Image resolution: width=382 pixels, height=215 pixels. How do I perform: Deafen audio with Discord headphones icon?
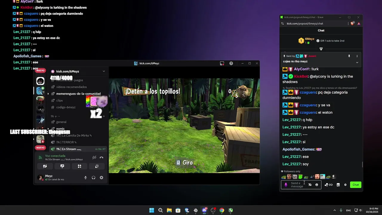[93, 178]
